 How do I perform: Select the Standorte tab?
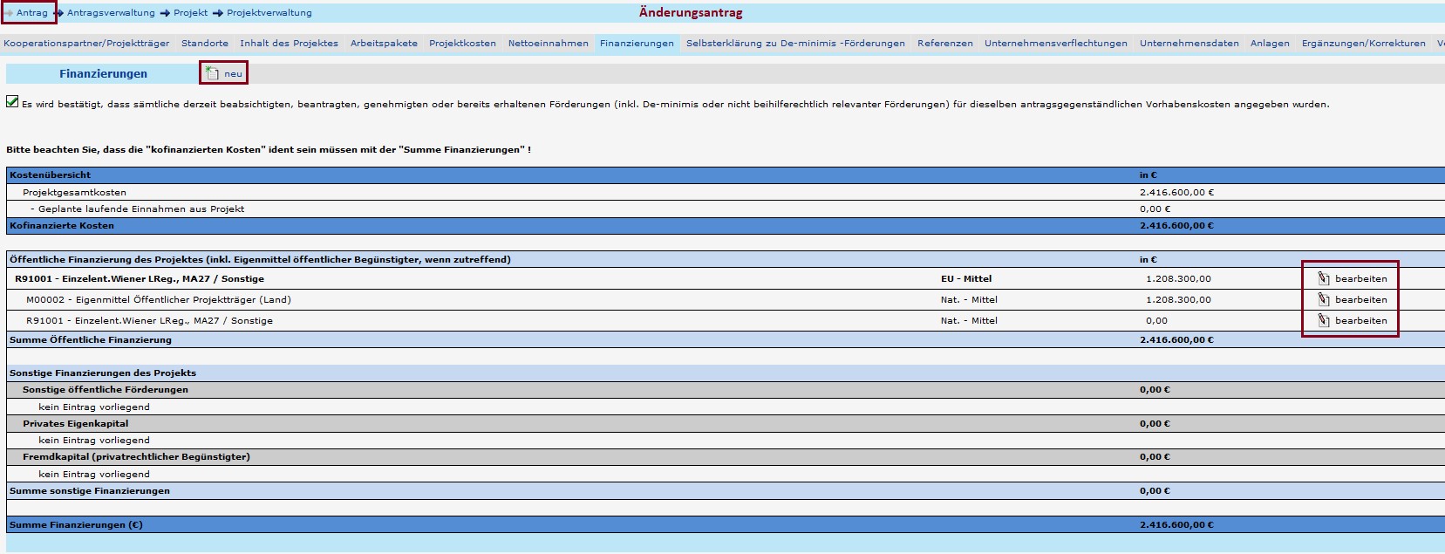tap(205, 44)
